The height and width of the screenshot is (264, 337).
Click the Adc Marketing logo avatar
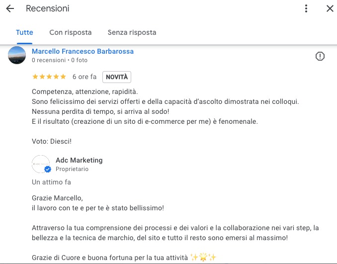tap(40, 164)
